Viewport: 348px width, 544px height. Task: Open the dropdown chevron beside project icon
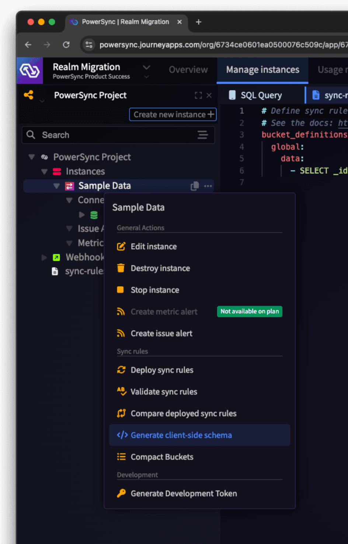click(x=42, y=101)
